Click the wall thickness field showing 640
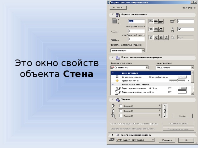This screenshot has height=148, width=198. pyautogui.click(x=186, y=29)
